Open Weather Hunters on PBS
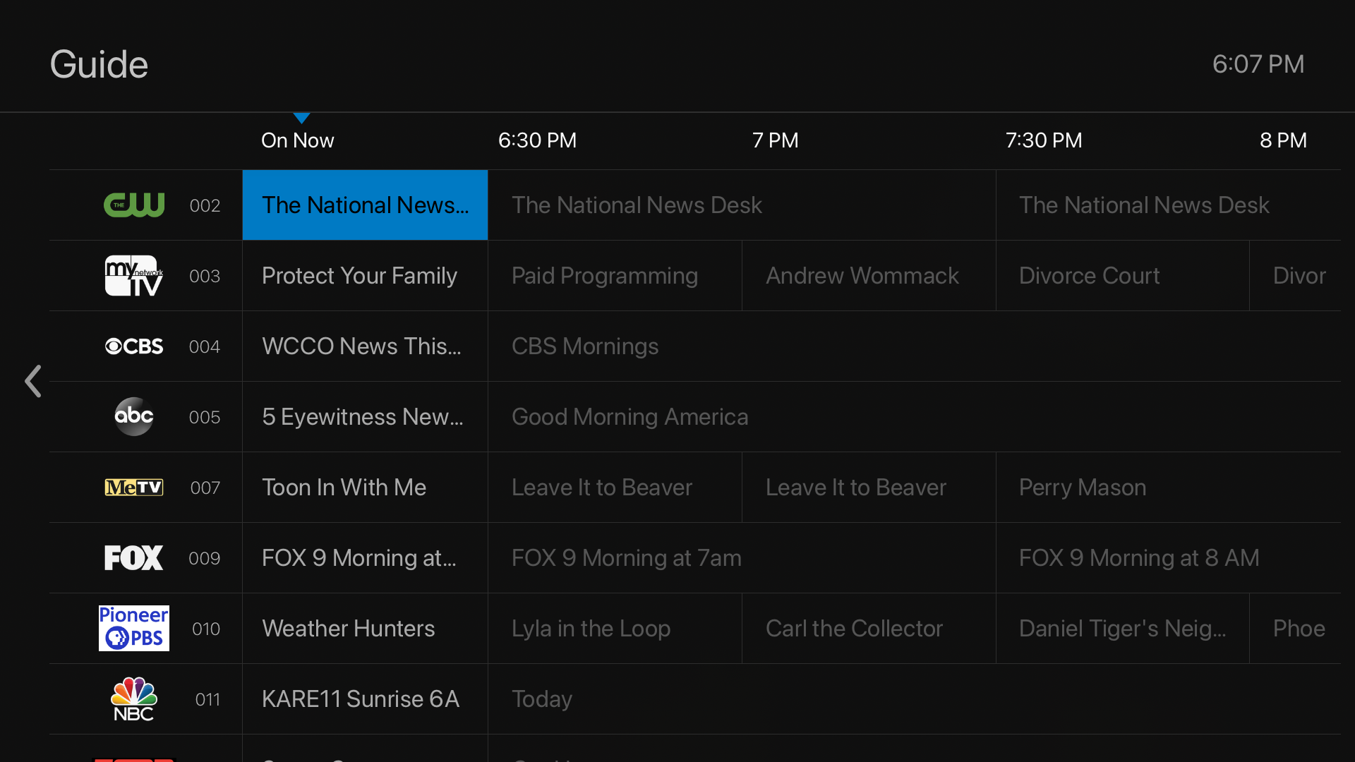 pos(365,628)
